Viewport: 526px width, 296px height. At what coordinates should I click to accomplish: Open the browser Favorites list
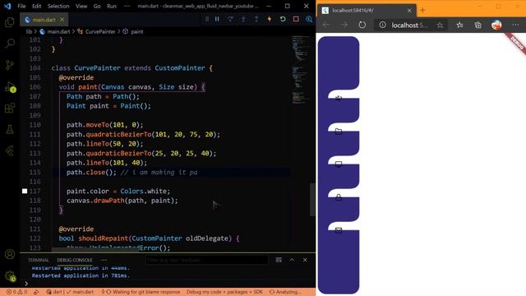tap(460, 25)
